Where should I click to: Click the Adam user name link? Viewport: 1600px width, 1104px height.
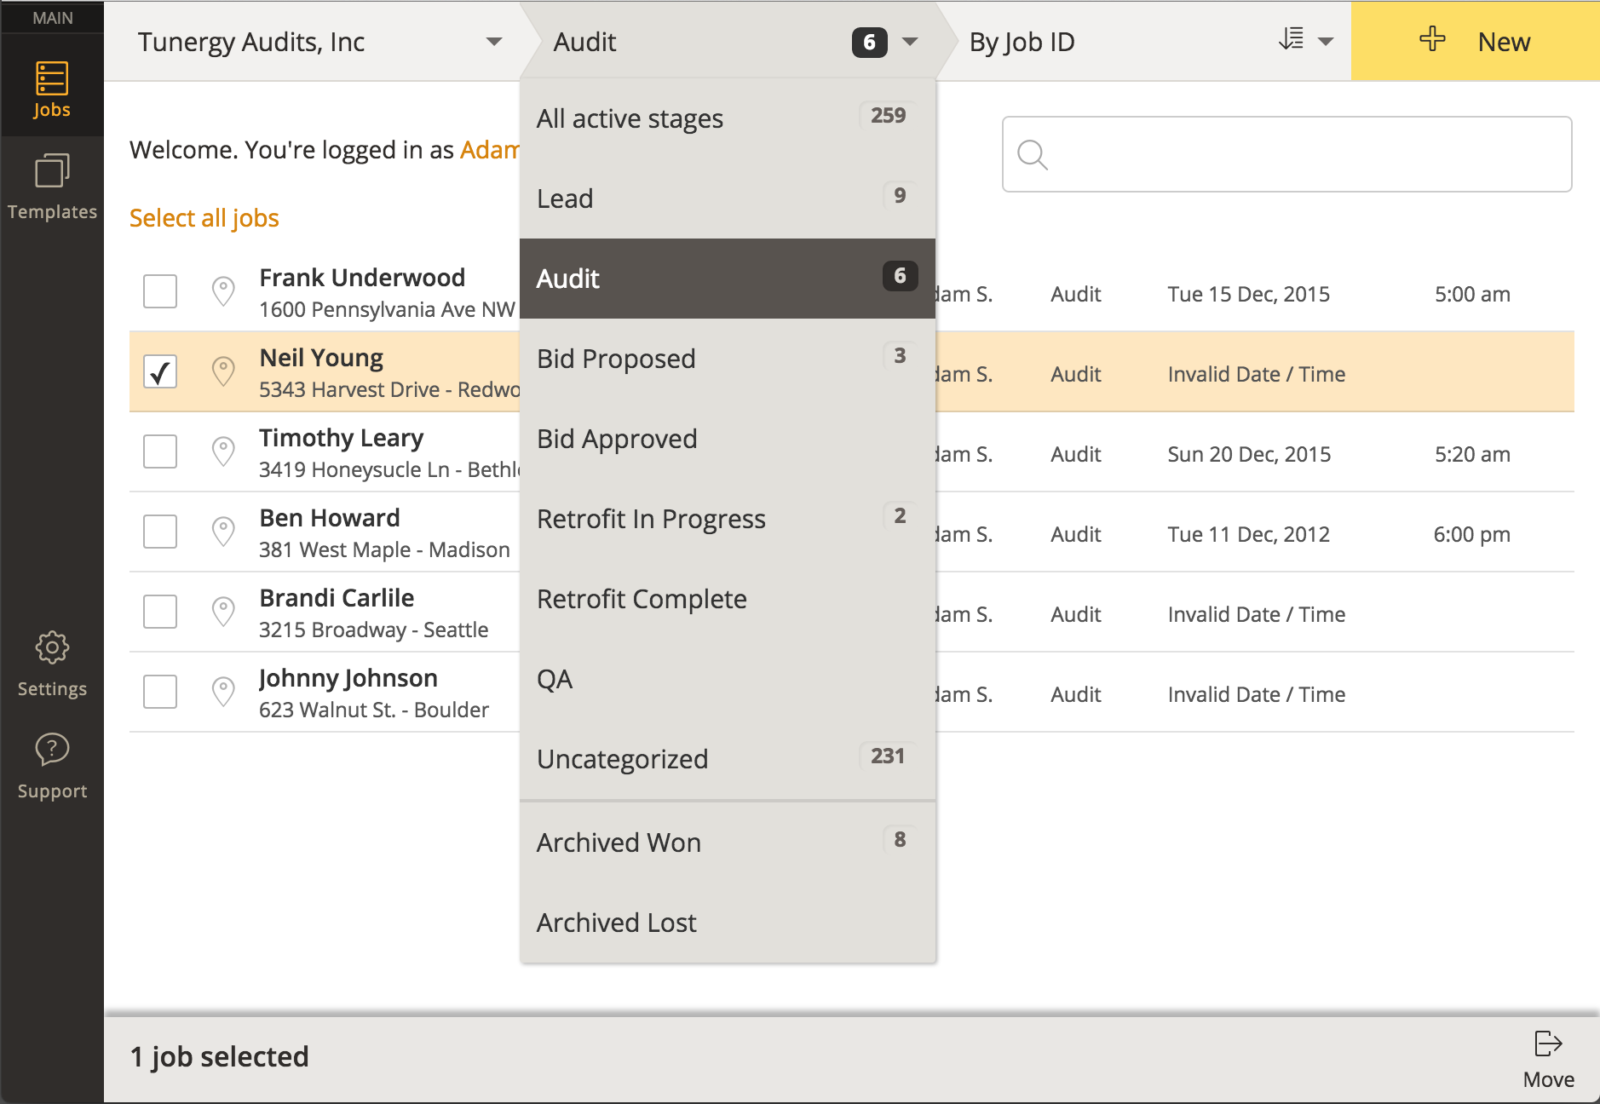point(490,150)
